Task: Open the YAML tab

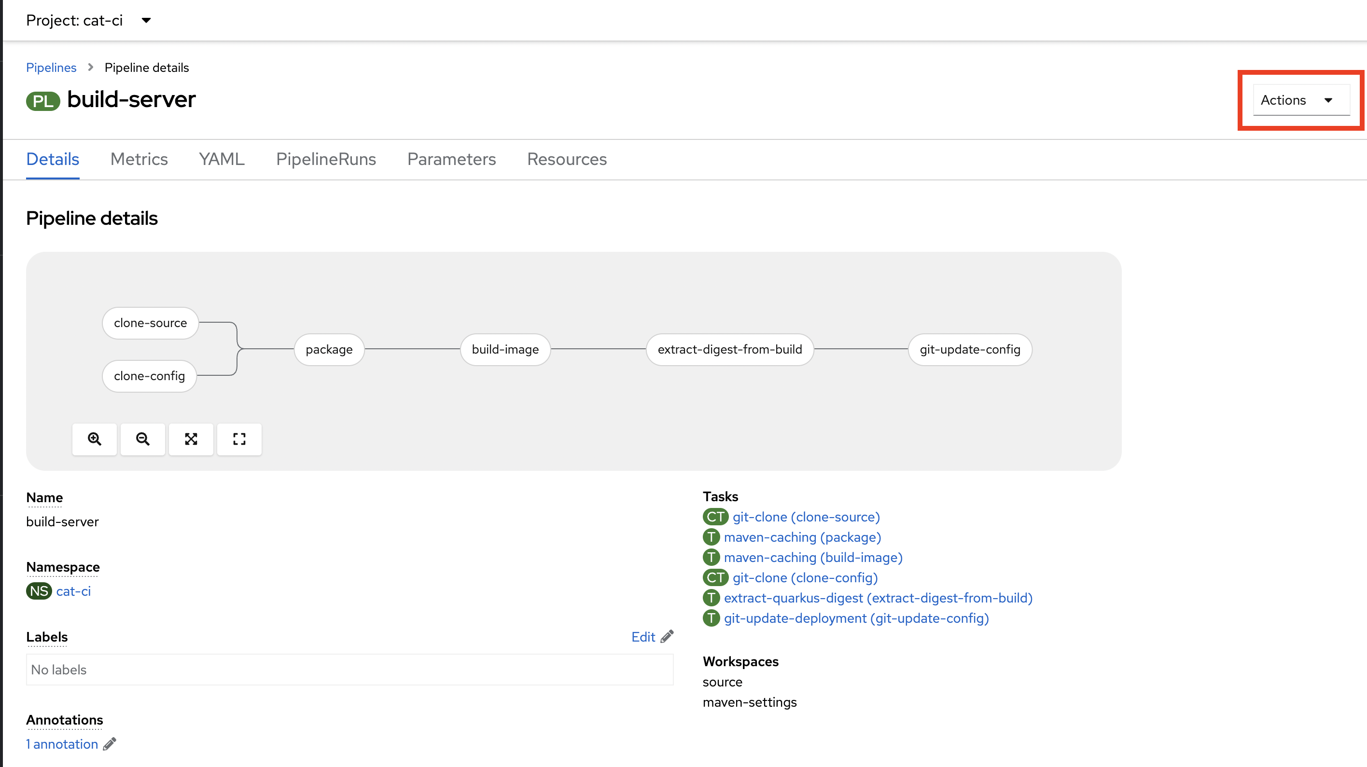Action: pos(222,159)
